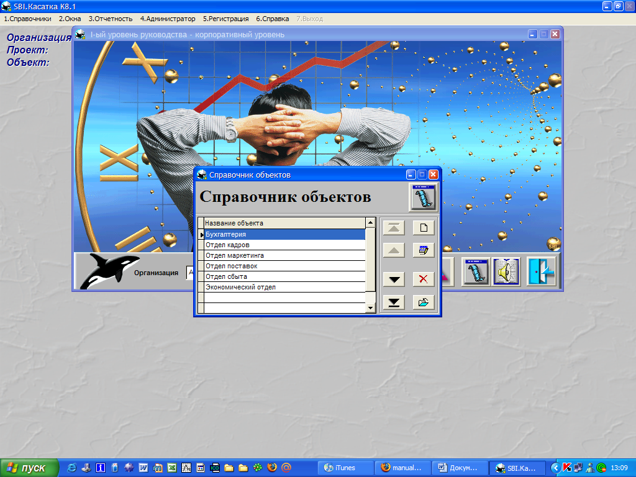636x477 pixels.
Task: Click the object list scrollbar down arrow
Action: pyautogui.click(x=370, y=308)
